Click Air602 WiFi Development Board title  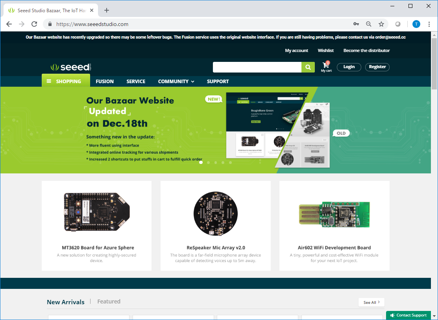[x=335, y=247]
